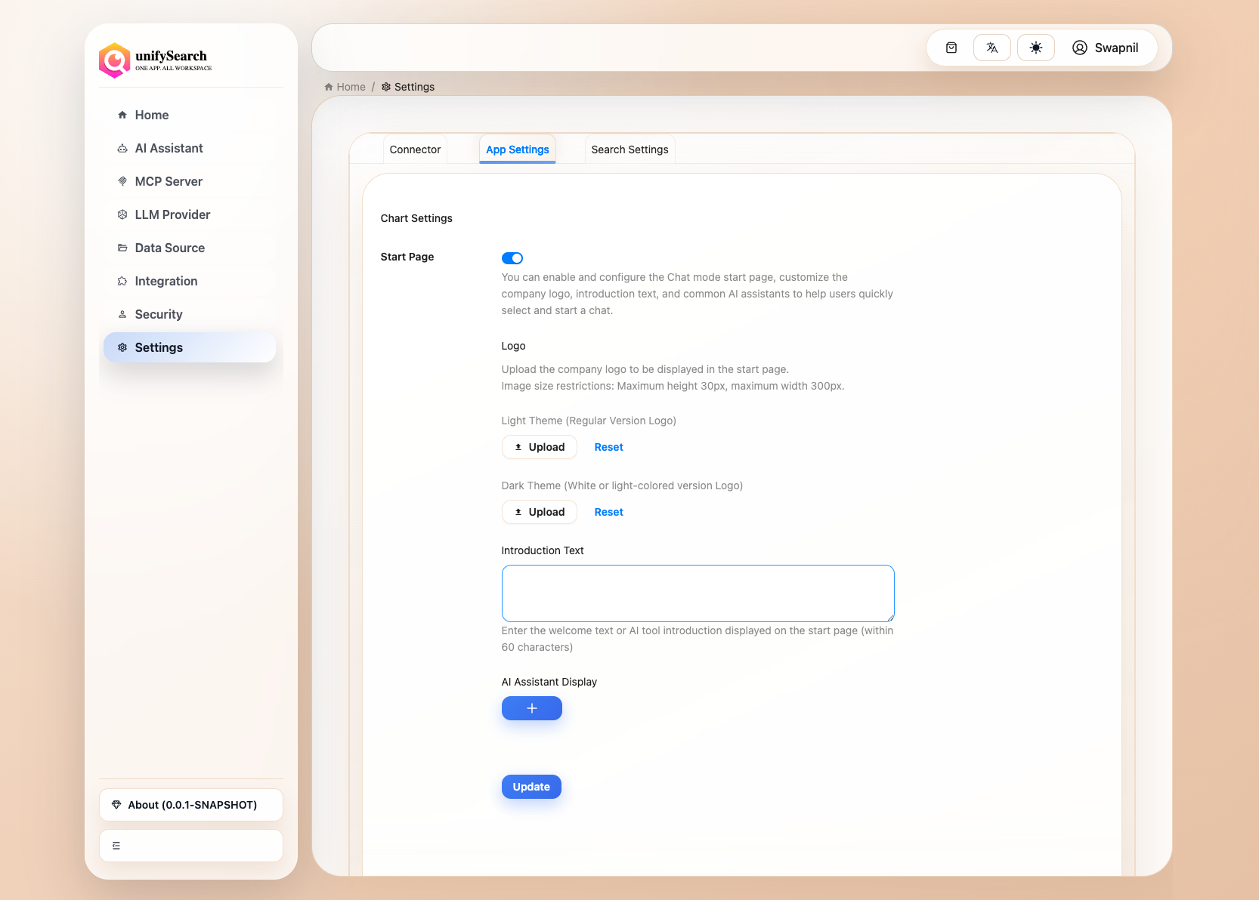Switch to the Connector tab
This screenshot has width=1259, height=900.
coord(415,149)
